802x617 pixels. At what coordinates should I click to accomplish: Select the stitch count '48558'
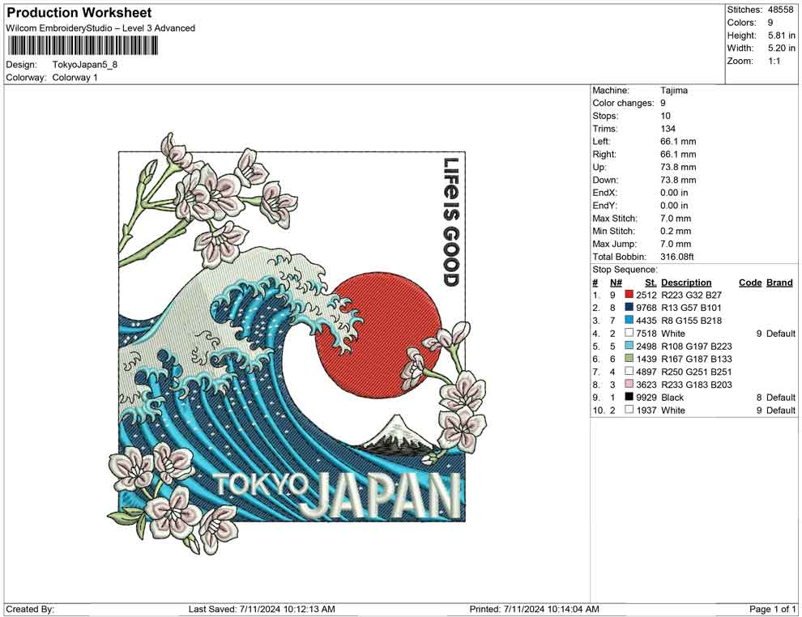point(780,10)
